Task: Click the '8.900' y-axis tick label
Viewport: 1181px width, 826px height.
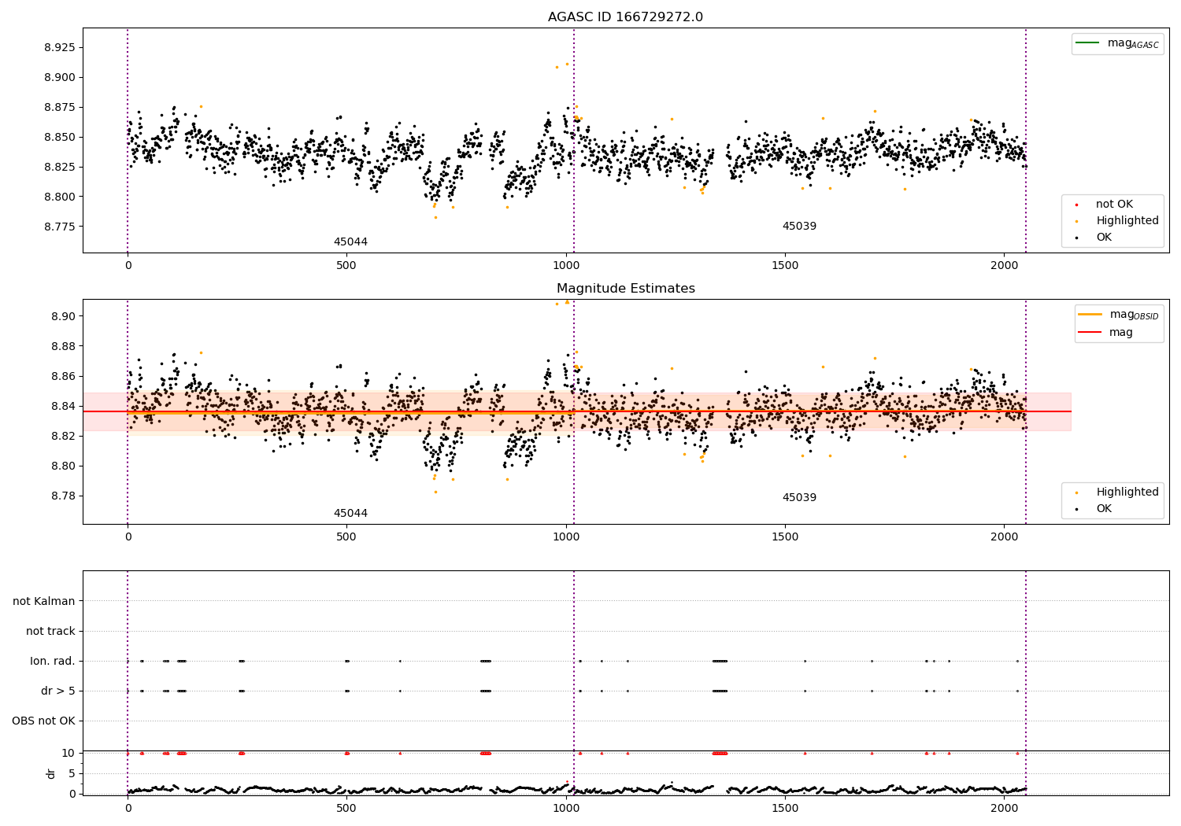Action: pyautogui.click(x=59, y=78)
